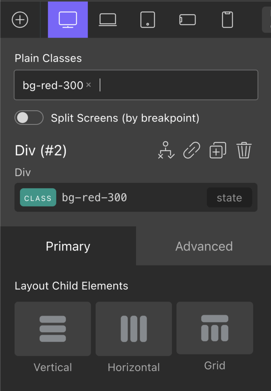Image resolution: width=271 pixels, height=391 pixels.
Task: Apply the Grid layout to child elements
Action: tap(214, 328)
